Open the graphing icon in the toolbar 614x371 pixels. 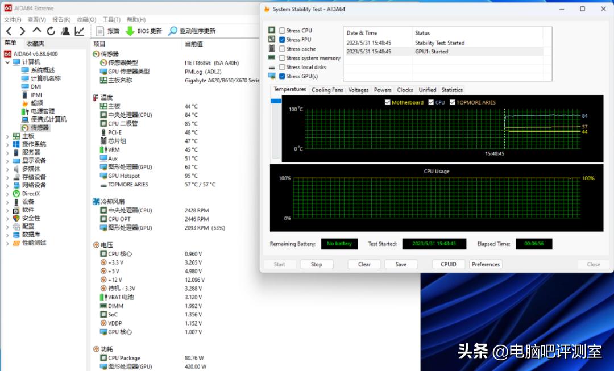(x=79, y=31)
